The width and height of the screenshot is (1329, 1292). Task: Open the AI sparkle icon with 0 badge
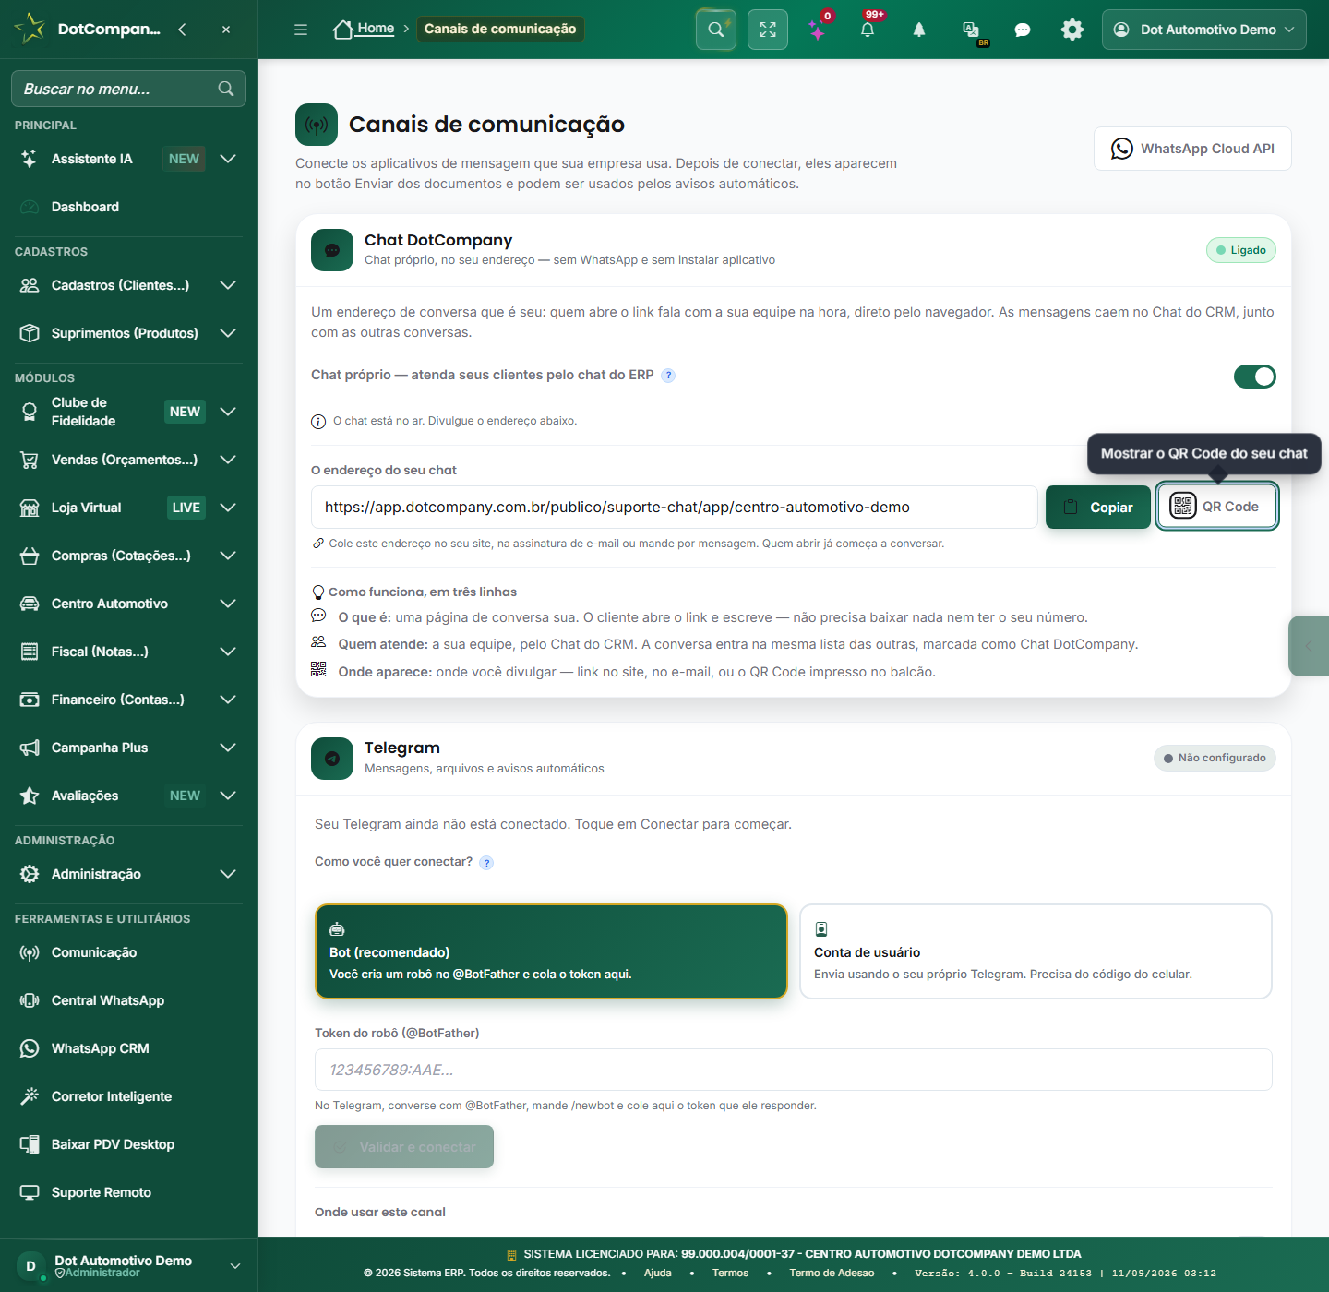coord(818,30)
